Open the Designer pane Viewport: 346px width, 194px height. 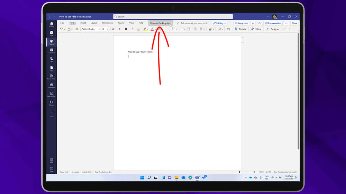tap(273, 29)
